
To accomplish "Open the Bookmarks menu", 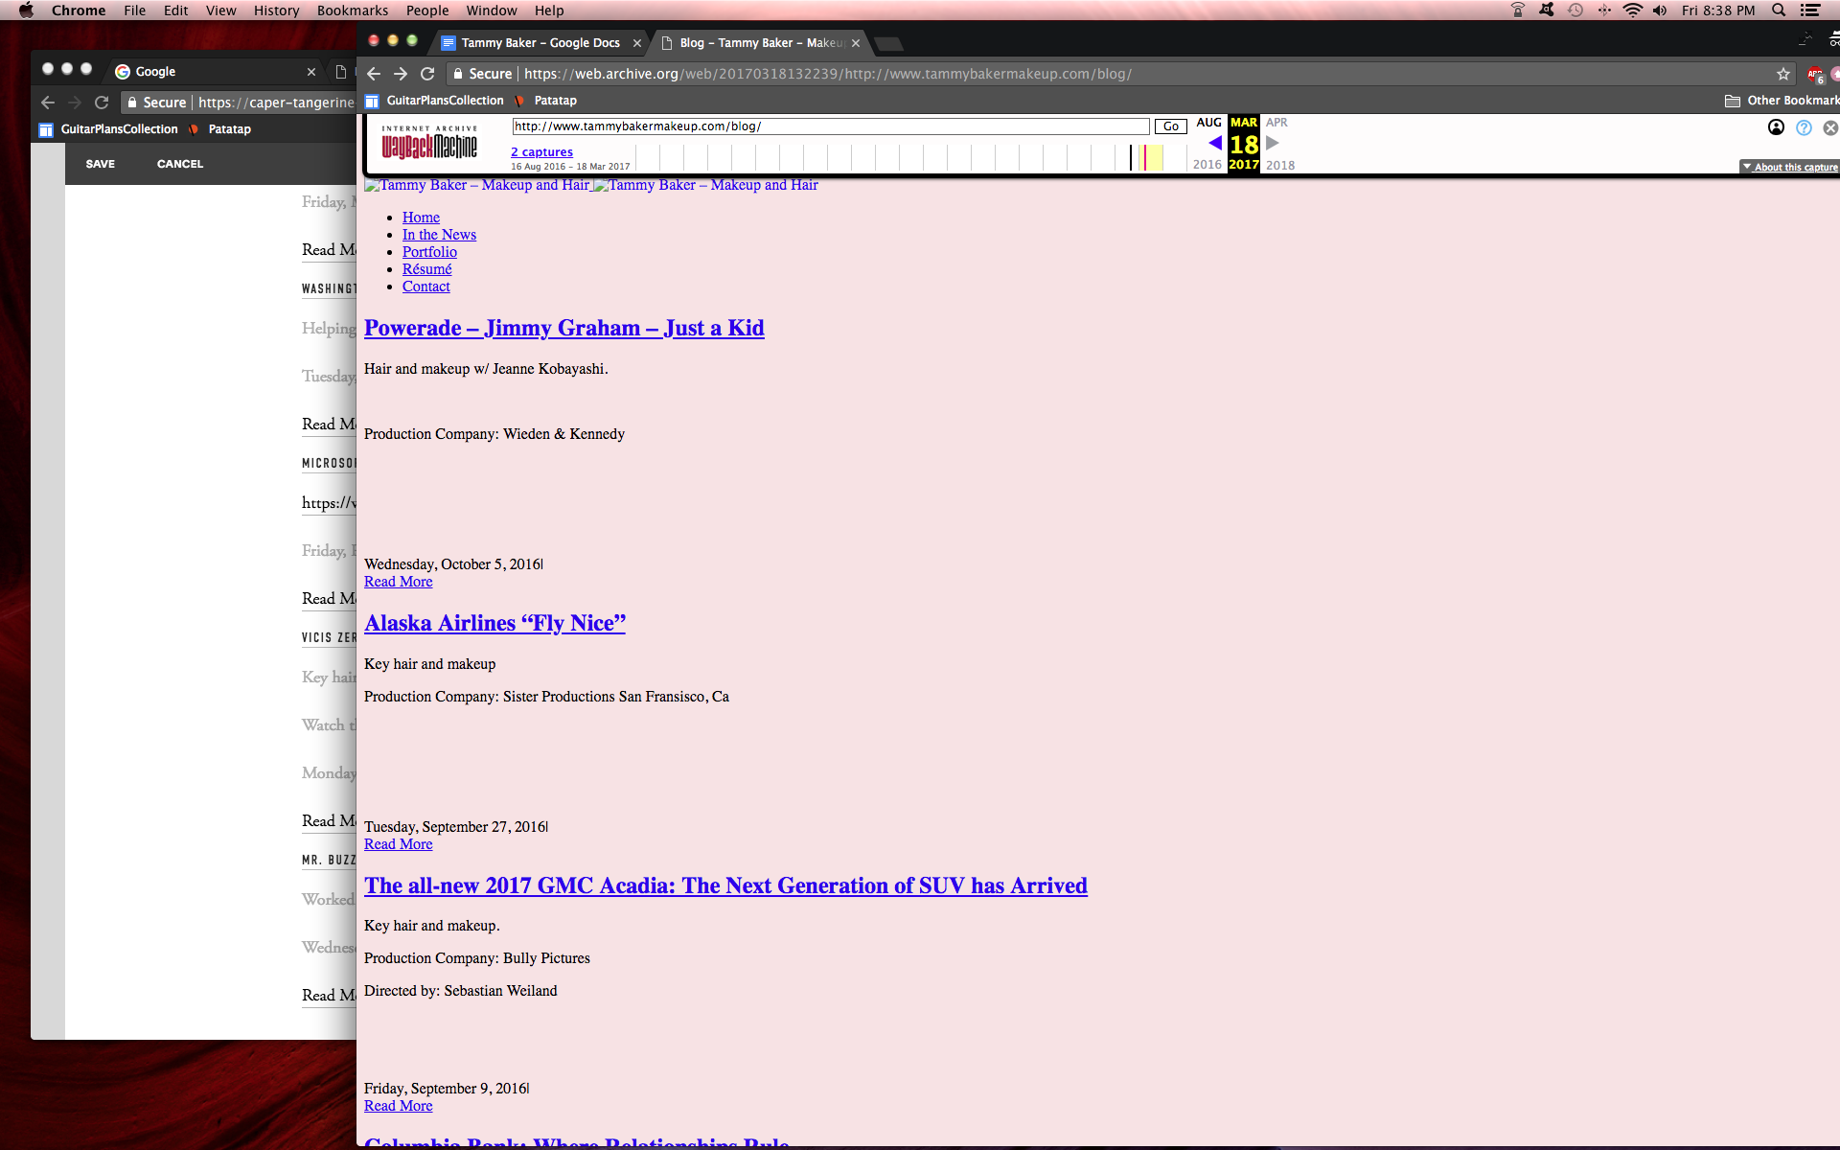I will 352,11.
